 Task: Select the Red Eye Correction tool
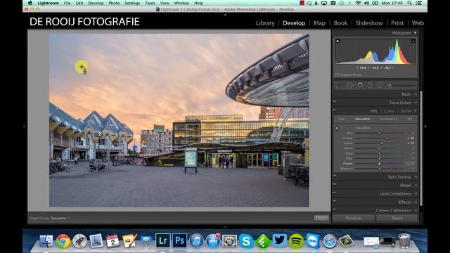pos(360,85)
